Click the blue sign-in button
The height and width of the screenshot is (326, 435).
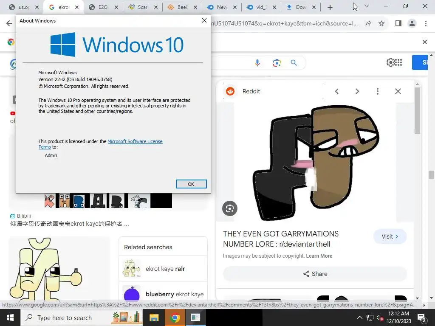pos(420,62)
